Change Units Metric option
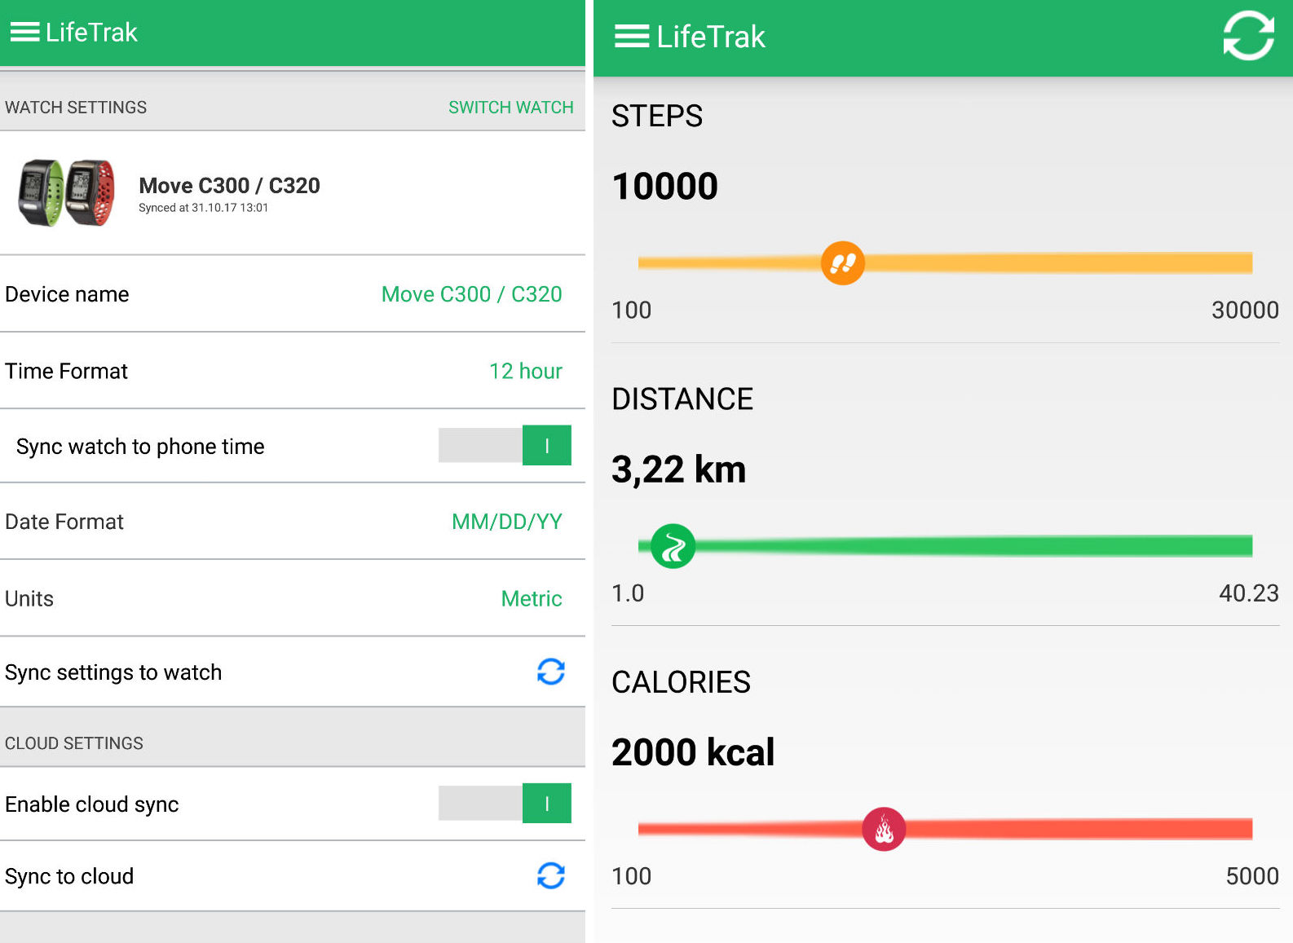The width and height of the screenshot is (1293, 943). pos(532,599)
